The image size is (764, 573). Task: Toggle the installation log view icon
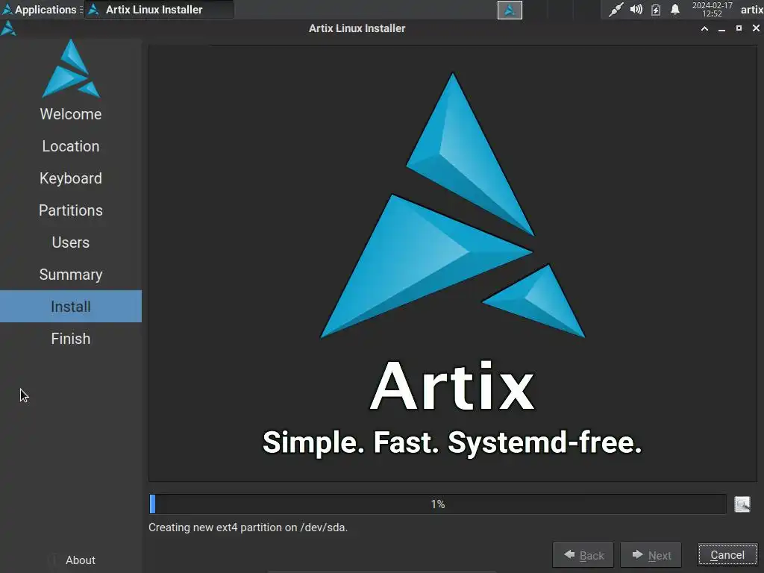coord(742,504)
